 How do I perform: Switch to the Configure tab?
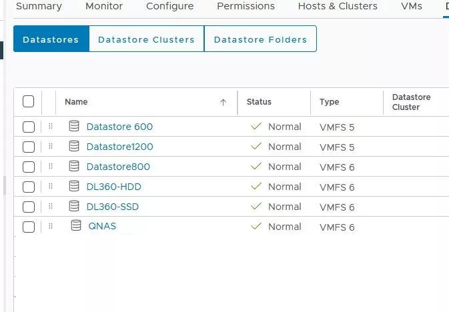170,6
